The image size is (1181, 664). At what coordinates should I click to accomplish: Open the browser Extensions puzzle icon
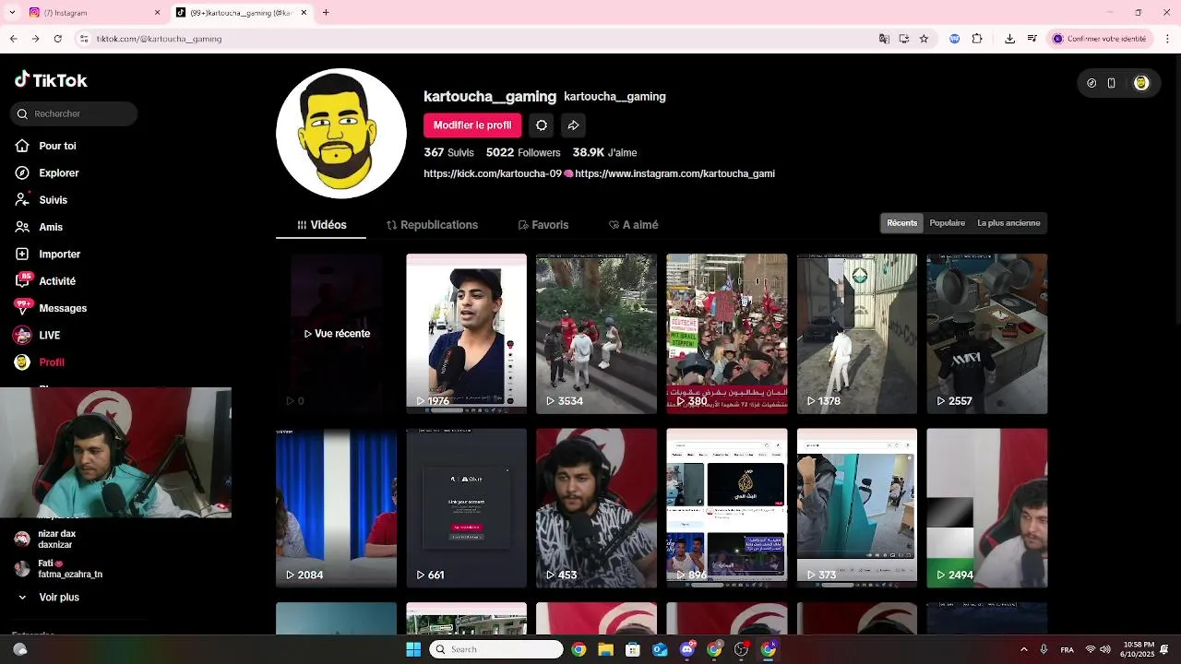[977, 39]
